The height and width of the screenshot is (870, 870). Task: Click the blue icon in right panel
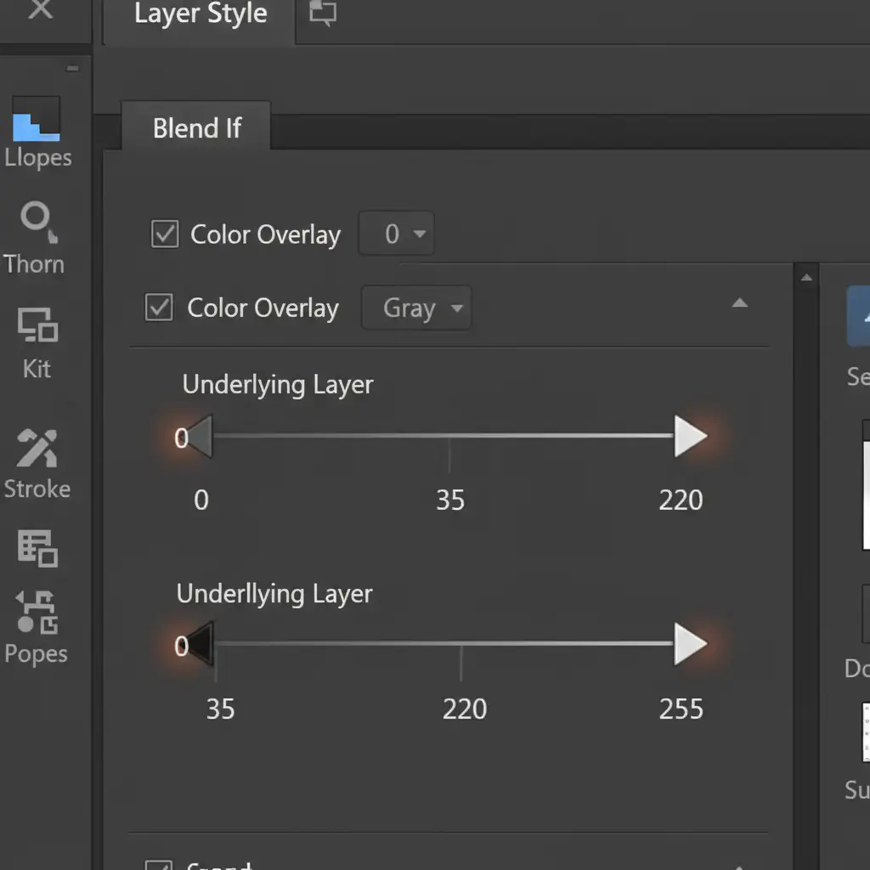coord(858,316)
